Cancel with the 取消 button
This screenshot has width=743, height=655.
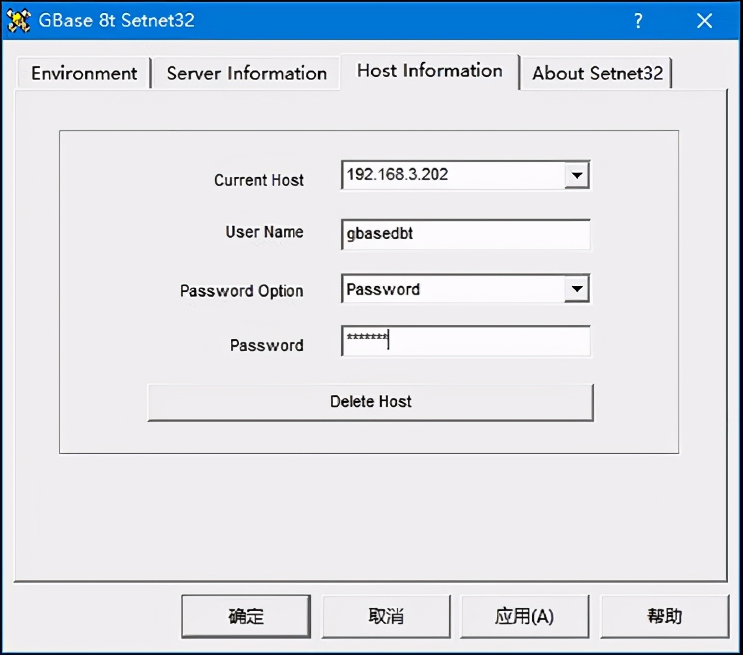[x=386, y=616]
